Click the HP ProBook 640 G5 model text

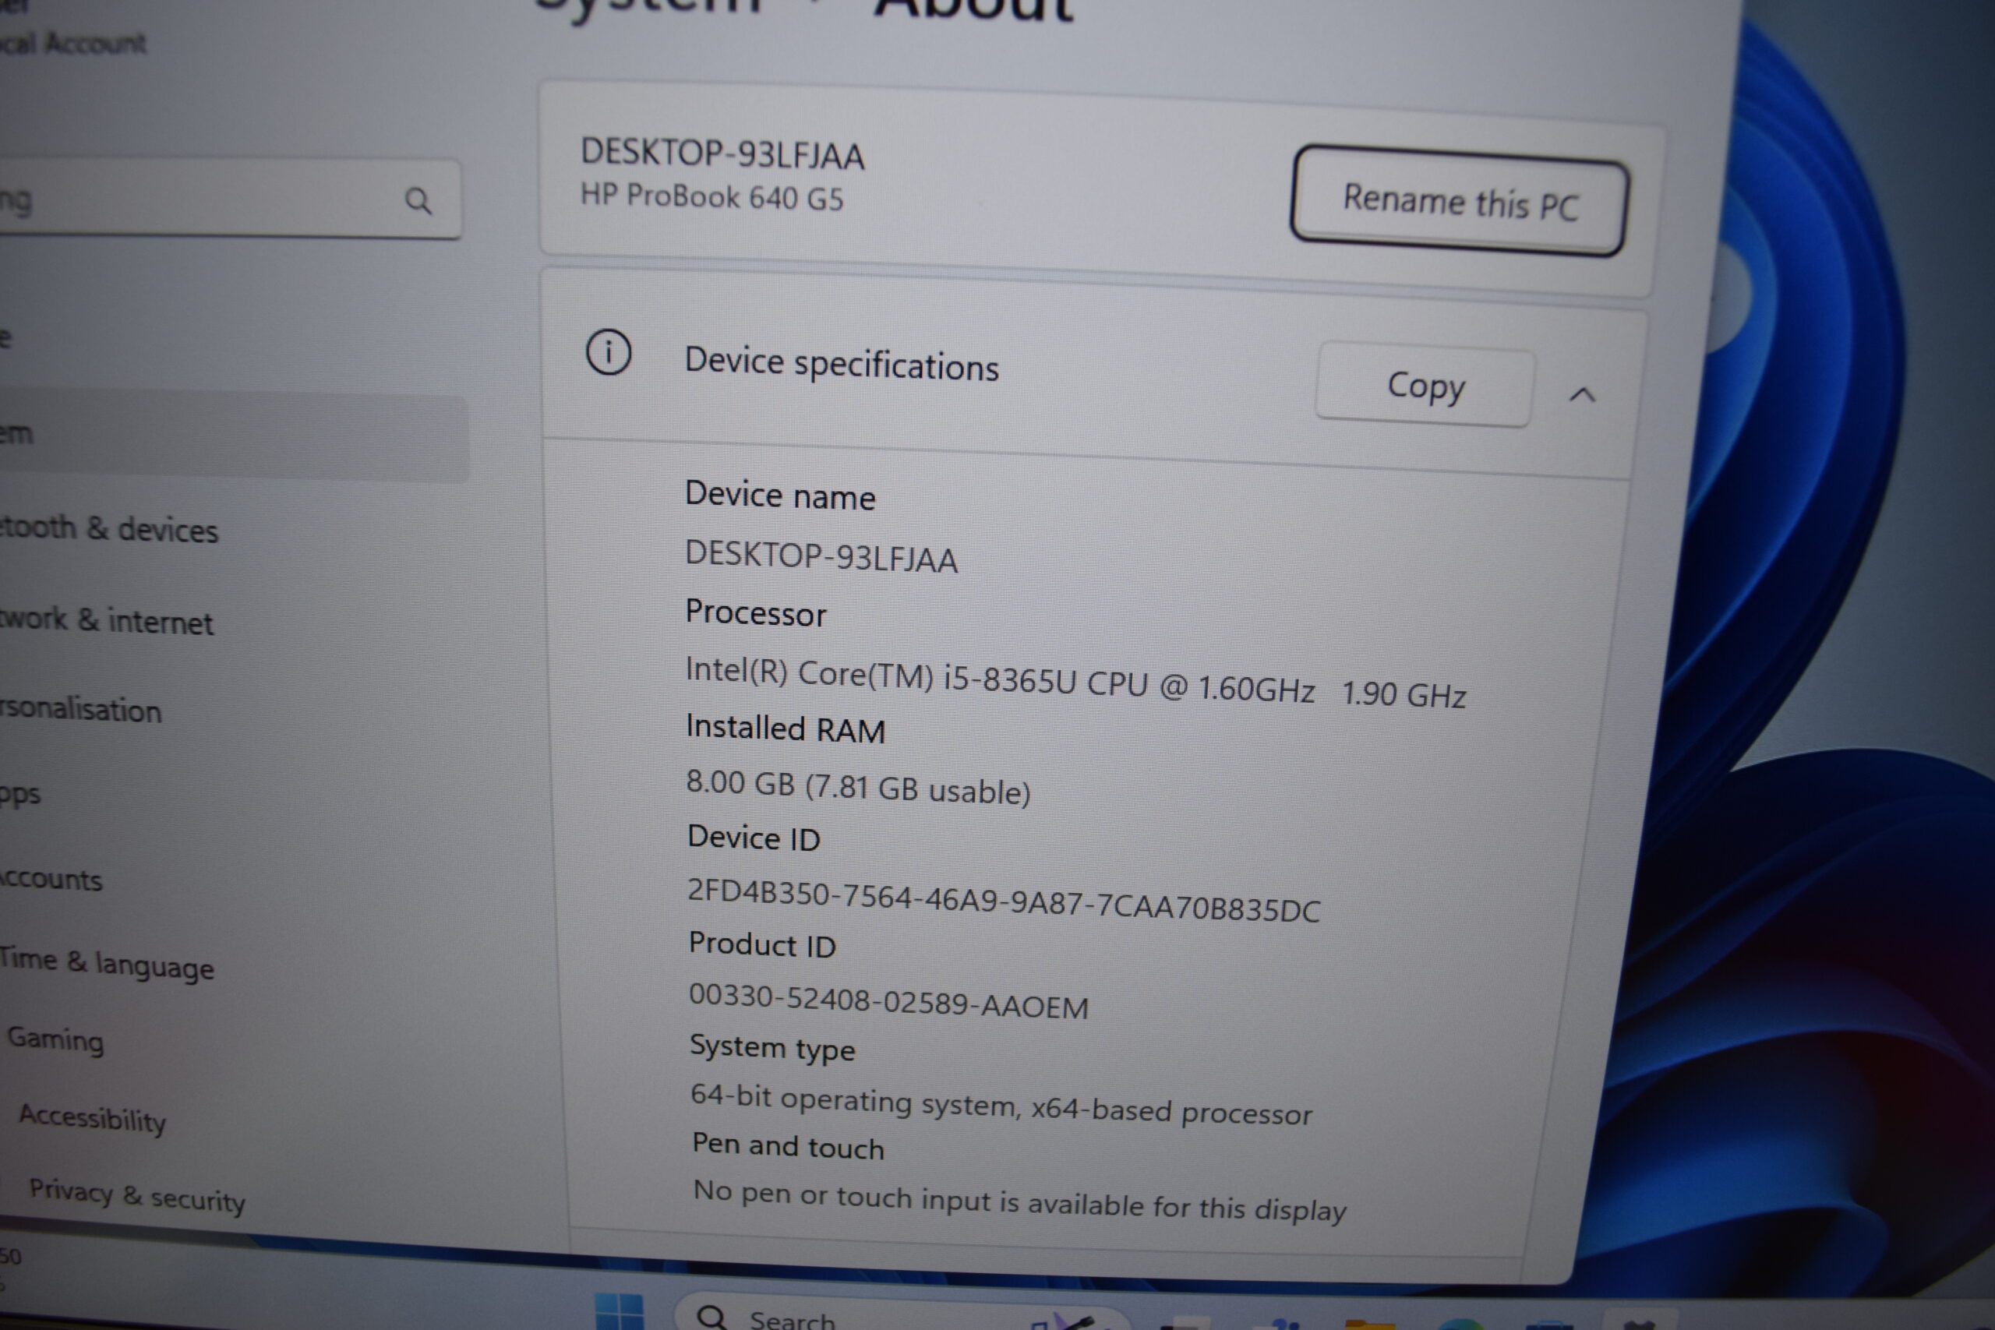(711, 197)
